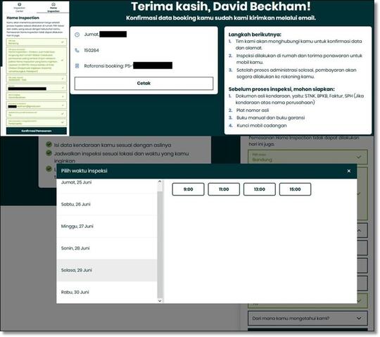Click the clock icon beside Jumat date
This screenshot has height=337, width=380.
point(77,34)
